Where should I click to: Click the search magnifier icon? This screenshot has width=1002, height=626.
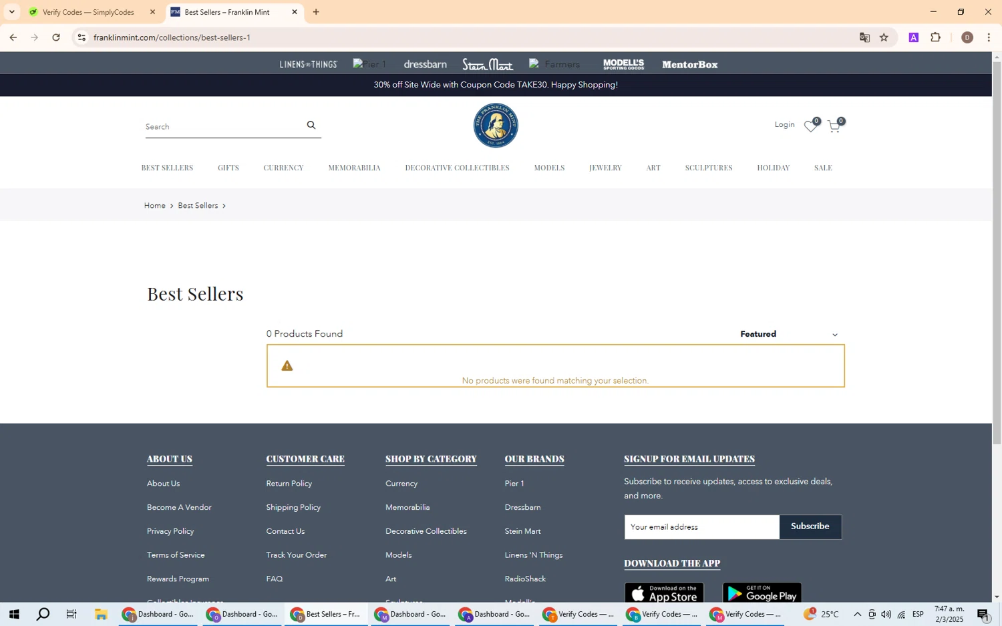[311, 125]
